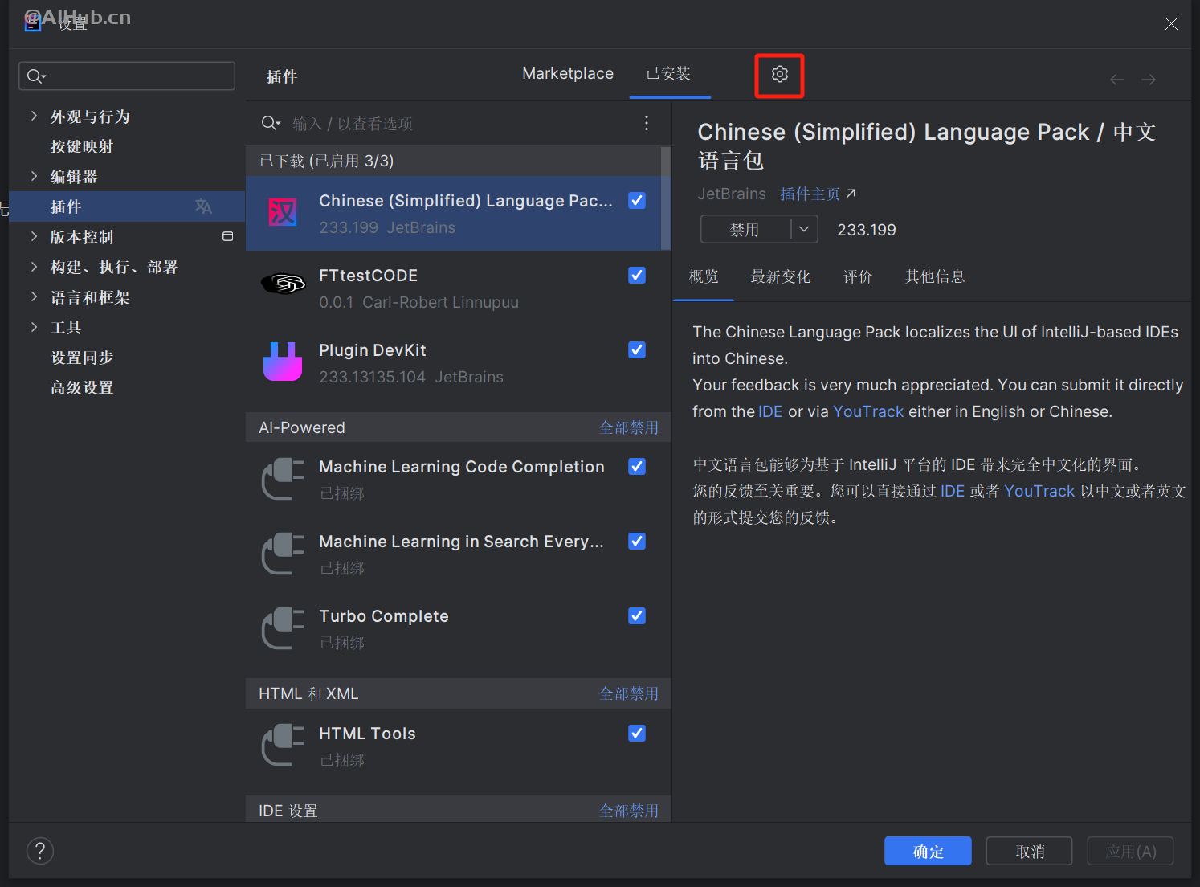Open the 概览 tab
The image size is (1200, 887).
pos(704,276)
